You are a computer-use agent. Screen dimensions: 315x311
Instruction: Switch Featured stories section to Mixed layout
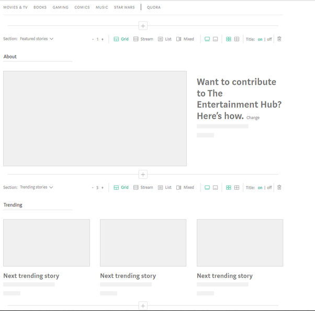click(x=185, y=39)
